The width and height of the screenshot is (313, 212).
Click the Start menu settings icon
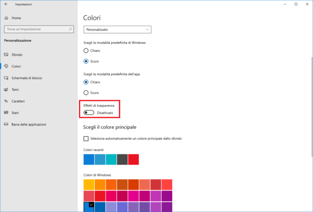[6, 113]
